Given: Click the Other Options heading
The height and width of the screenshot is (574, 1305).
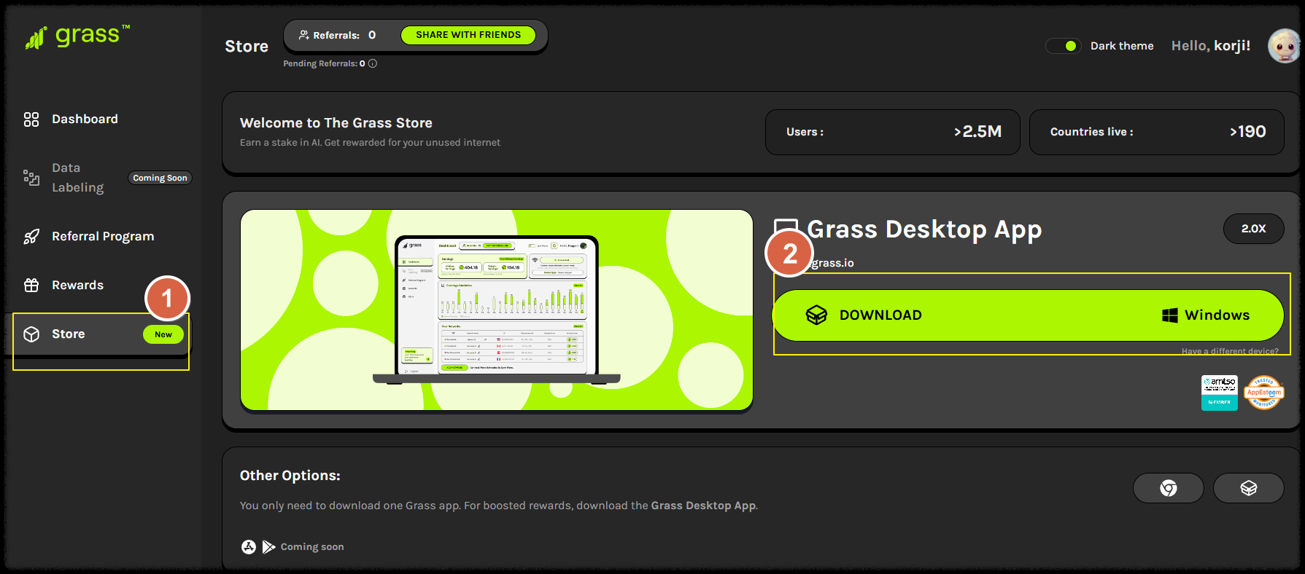Looking at the screenshot, I should [x=290, y=476].
